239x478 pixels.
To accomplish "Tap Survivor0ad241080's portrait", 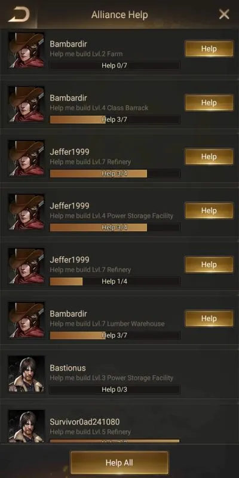I will click(x=26, y=426).
